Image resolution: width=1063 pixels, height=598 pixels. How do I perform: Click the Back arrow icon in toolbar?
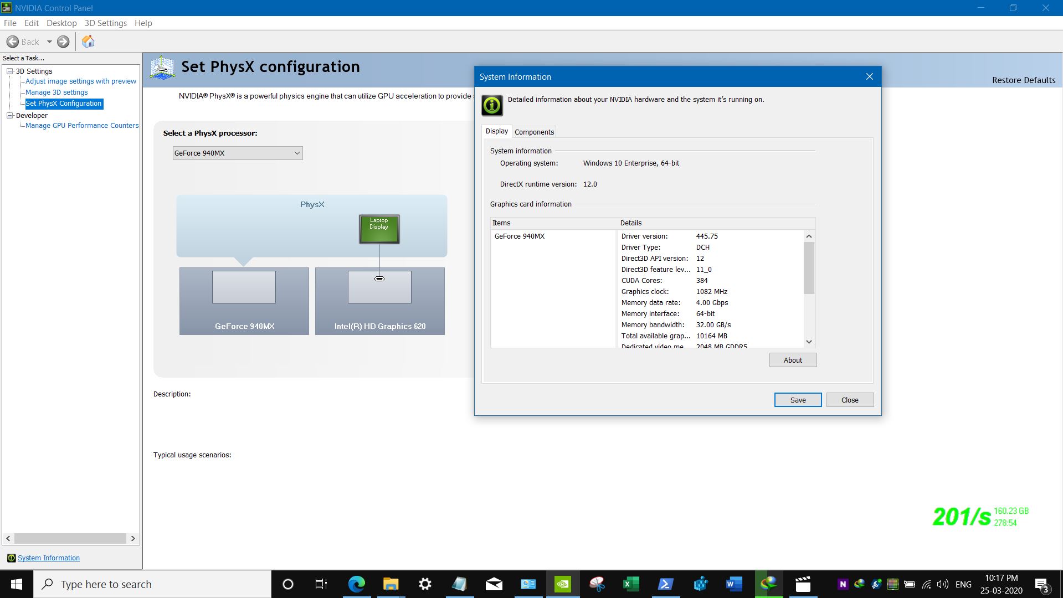pyautogui.click(x=12, y=42)
